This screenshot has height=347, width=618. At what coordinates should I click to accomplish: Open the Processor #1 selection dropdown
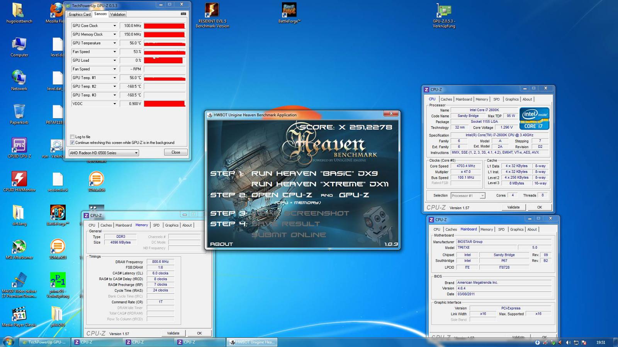pyautogui.click(x=468, y=196)
